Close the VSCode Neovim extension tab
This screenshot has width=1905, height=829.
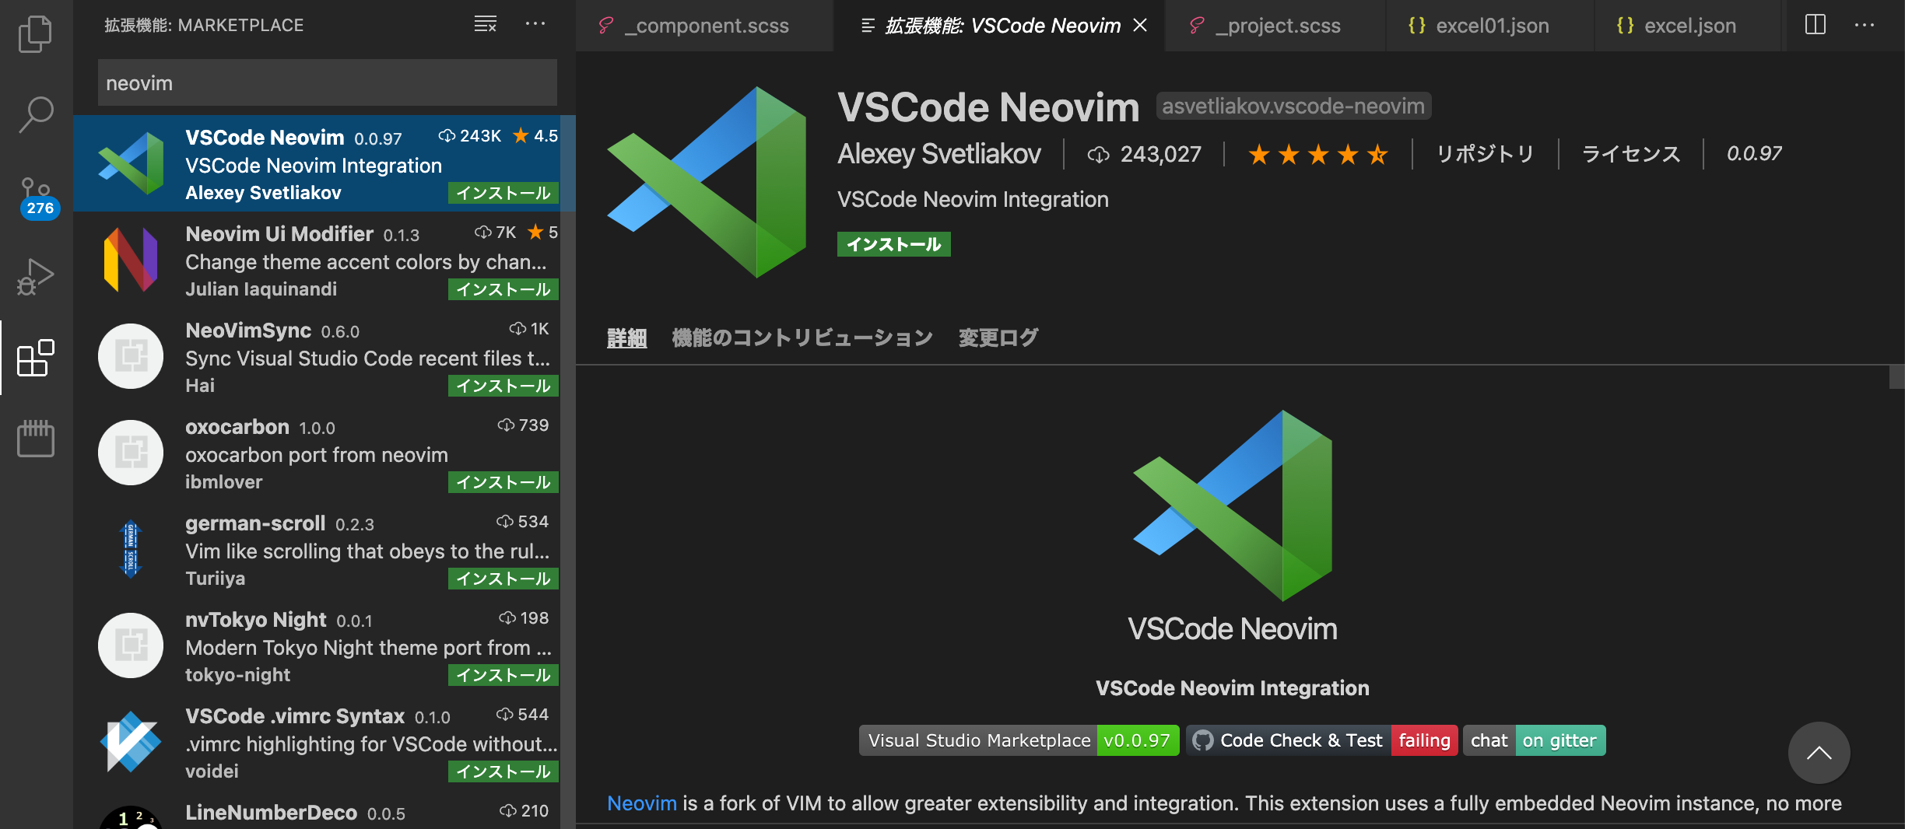click(x=1140, y=26)
